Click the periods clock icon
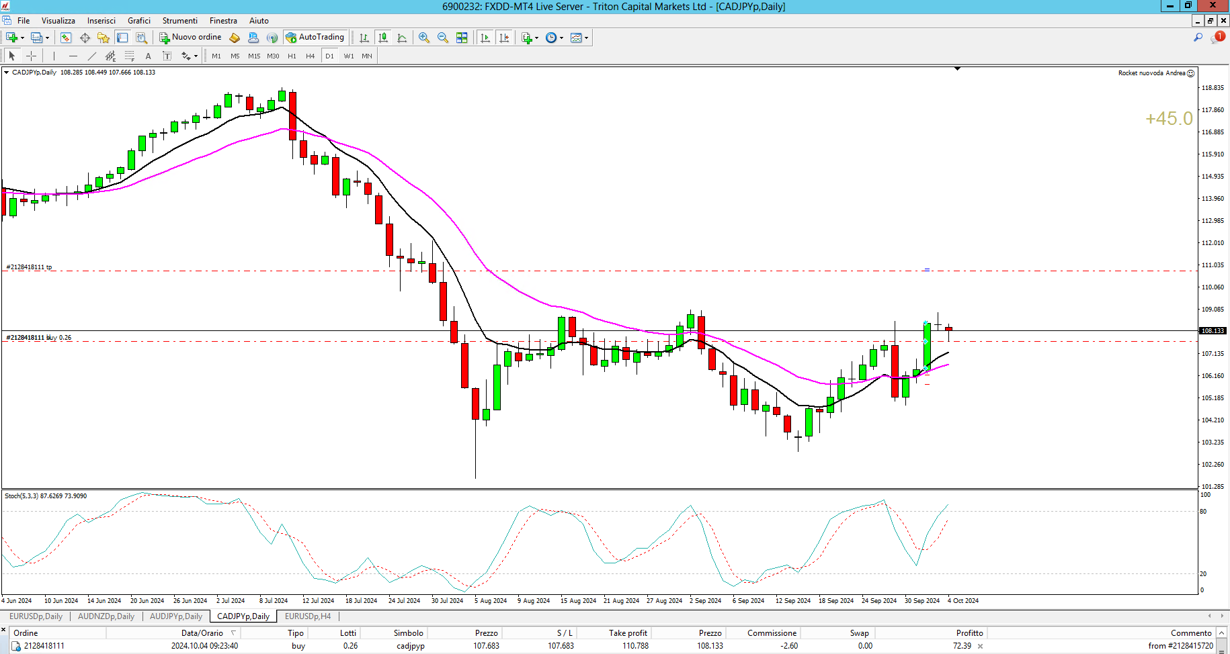Viewport: 1230px width, 654px height. (551, 38)
